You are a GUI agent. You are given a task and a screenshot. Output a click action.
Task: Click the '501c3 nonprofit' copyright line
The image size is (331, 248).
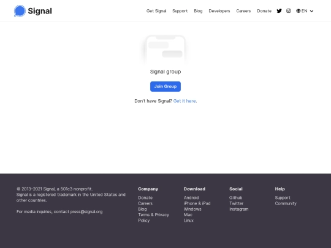click(55, 189)
